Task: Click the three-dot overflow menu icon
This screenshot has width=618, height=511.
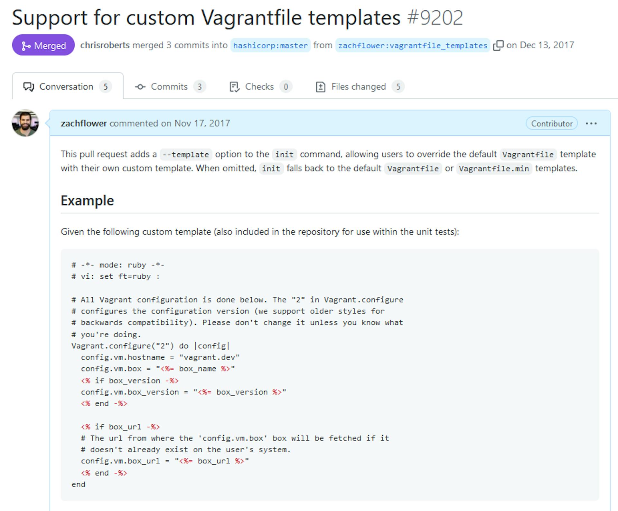Action: pos(593,123)
